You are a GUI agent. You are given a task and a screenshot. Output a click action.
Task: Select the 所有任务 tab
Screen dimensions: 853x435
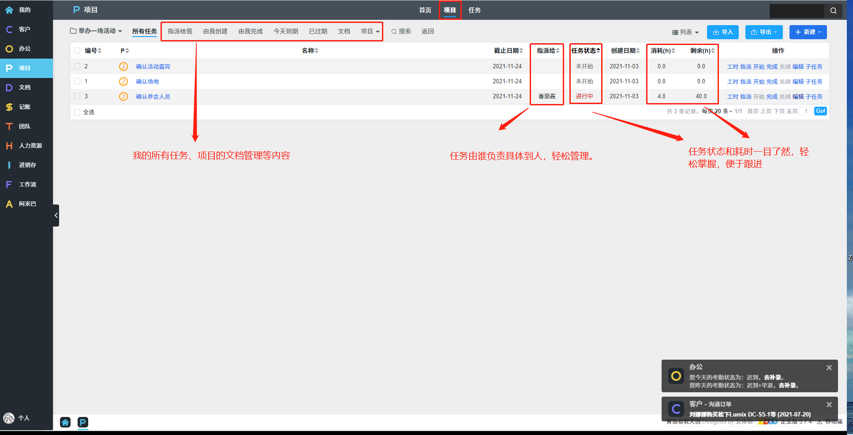tap(145, 31)
